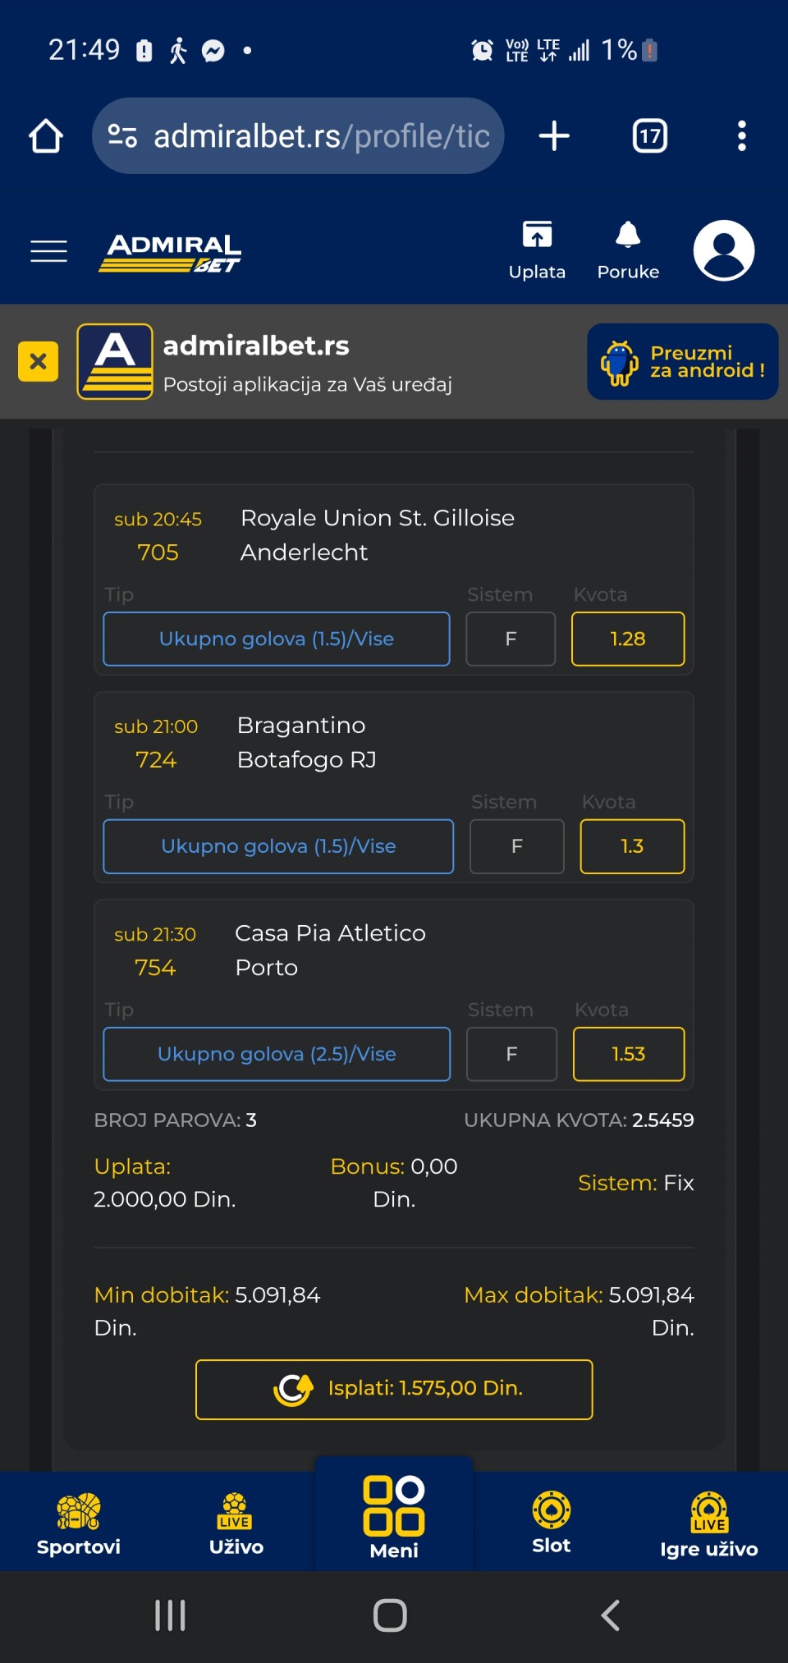788x1663 pixels.
Task: Switch to the Uživo live tab
Action: click(236, 1523)
